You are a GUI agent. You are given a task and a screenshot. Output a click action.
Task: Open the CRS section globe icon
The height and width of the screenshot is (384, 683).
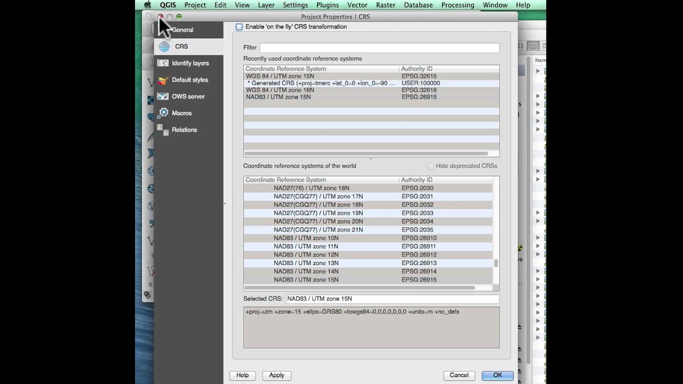click(x=164, y=46)
